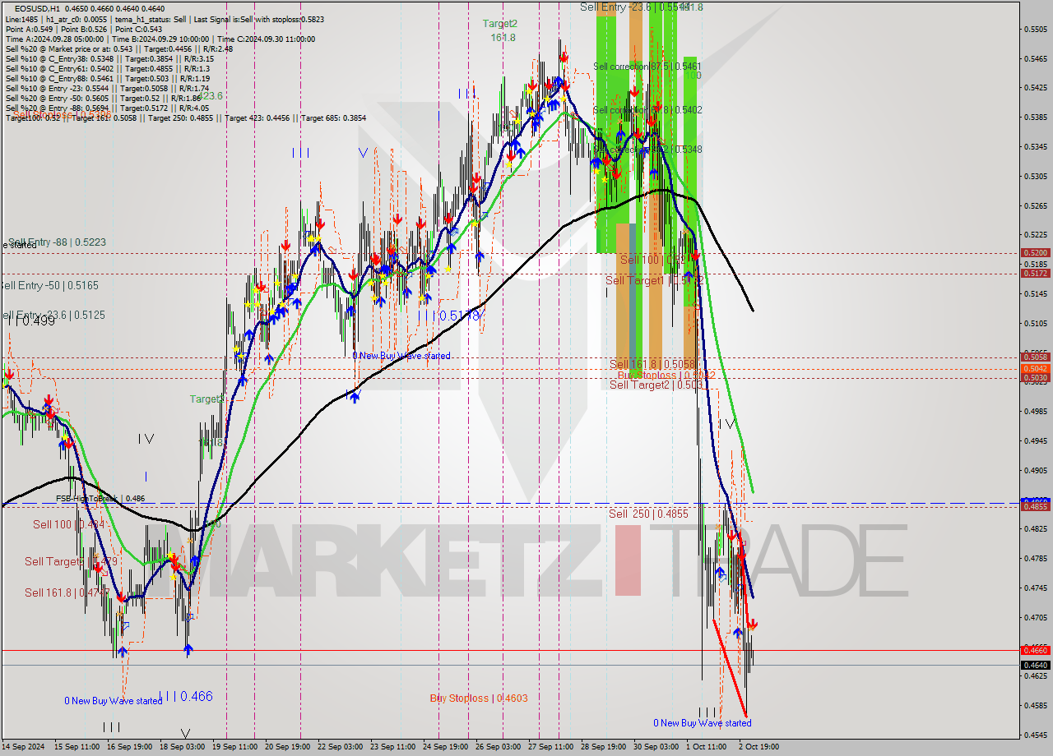This screenshot has height=756, width=1053.
Task: Select the green 'Target1' label
Action: click(207, 399)
